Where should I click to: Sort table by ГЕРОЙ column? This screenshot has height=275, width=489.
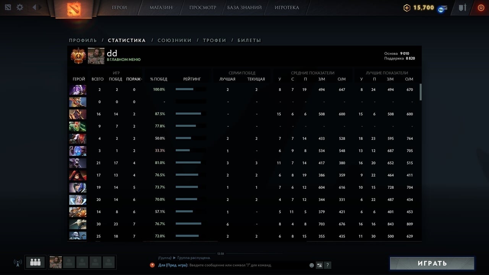[x=79, y=79]
